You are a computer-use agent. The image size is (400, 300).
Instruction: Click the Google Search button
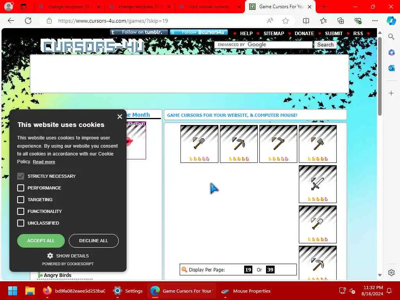click(x=325, y=45)
